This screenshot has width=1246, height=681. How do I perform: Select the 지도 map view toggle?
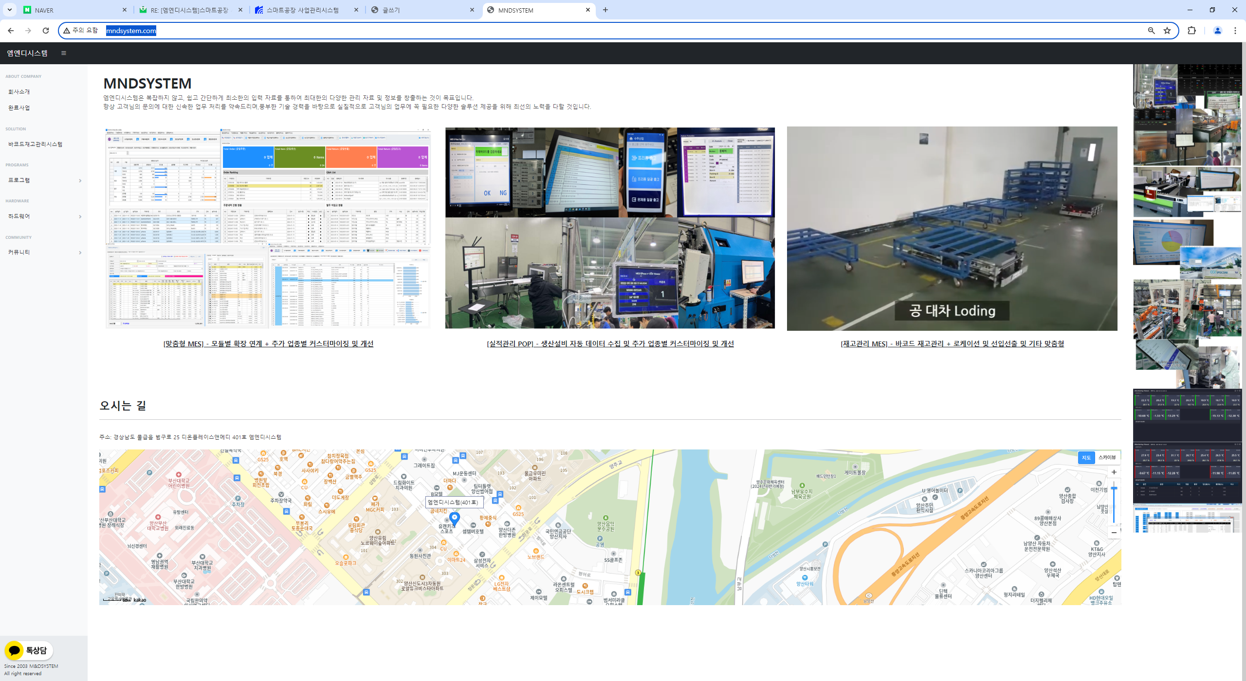pyautogui.click(x=1086, y=457)
